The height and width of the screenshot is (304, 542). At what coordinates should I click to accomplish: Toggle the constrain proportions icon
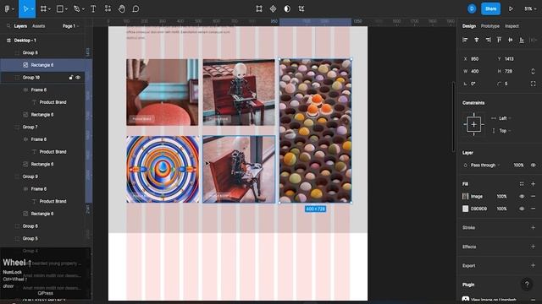click(x=533, y=71)
